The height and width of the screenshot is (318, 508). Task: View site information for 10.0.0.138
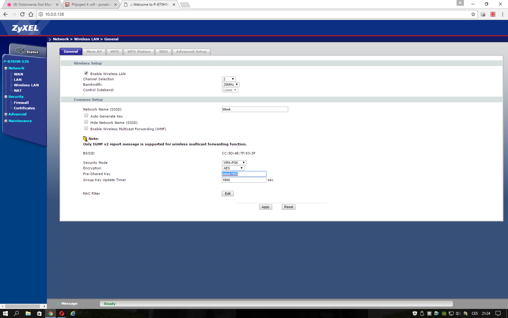pos(41,14)
